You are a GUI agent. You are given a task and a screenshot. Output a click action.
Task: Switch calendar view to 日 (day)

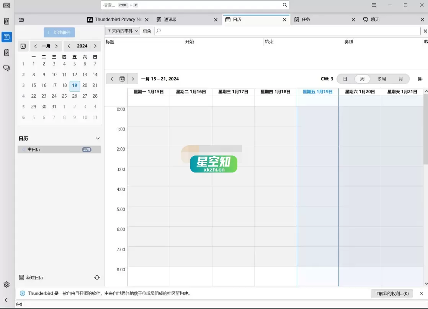tap(345, 78)
